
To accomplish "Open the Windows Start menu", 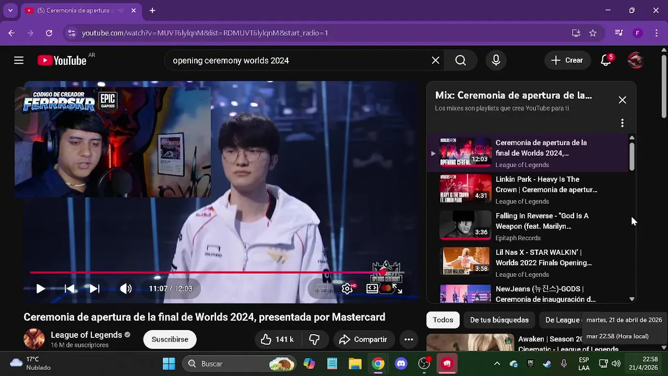I will [x=169, y=363].
